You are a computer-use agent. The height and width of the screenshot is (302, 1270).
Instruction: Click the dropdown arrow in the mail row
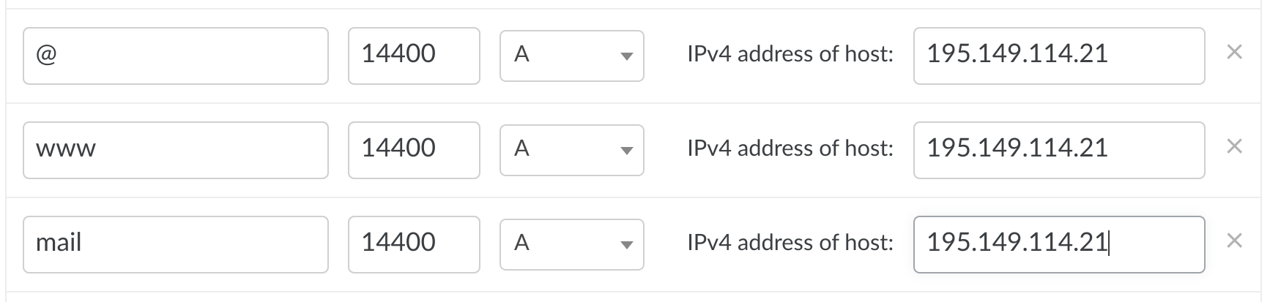click(625, 245)
